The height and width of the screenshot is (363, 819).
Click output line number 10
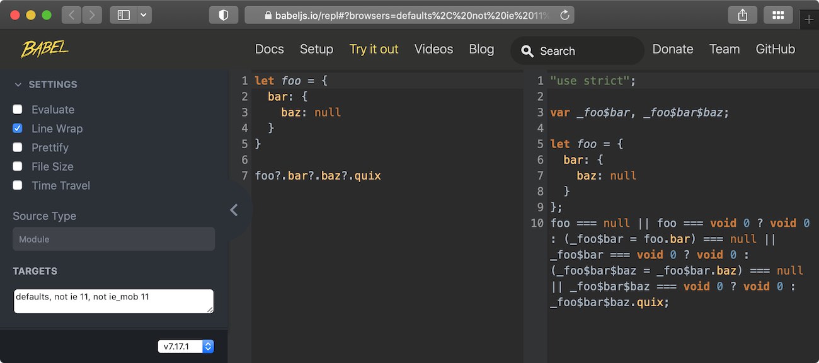(x=537, y=223)
